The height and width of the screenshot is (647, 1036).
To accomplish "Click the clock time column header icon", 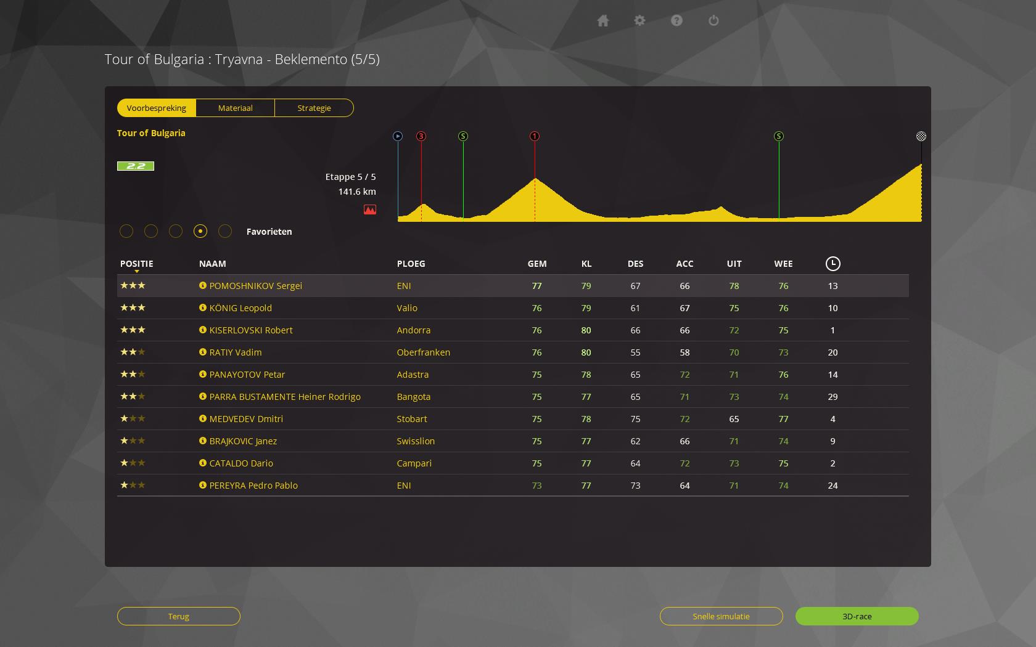I will [832, 264].
